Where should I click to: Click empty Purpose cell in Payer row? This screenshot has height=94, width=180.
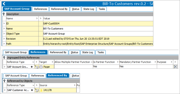point(165,67)
